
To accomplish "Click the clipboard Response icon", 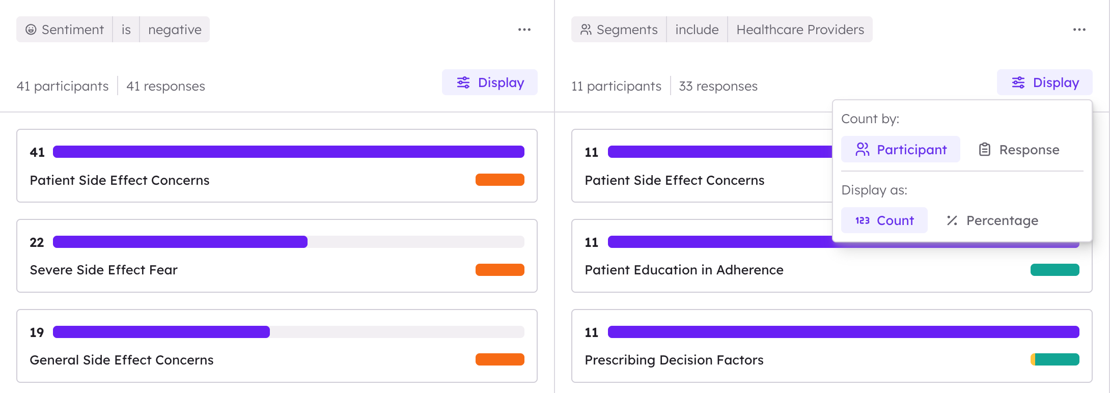I will (985, 149).
